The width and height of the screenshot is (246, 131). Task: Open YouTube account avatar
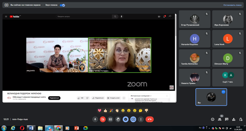pos(170,16)
